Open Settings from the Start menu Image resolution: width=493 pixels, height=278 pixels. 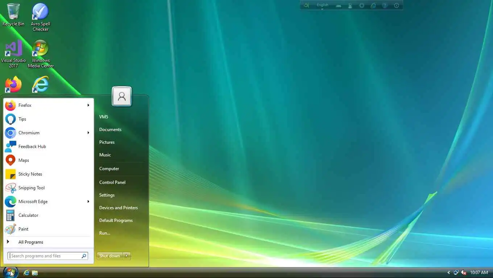(x=107, y=195)
